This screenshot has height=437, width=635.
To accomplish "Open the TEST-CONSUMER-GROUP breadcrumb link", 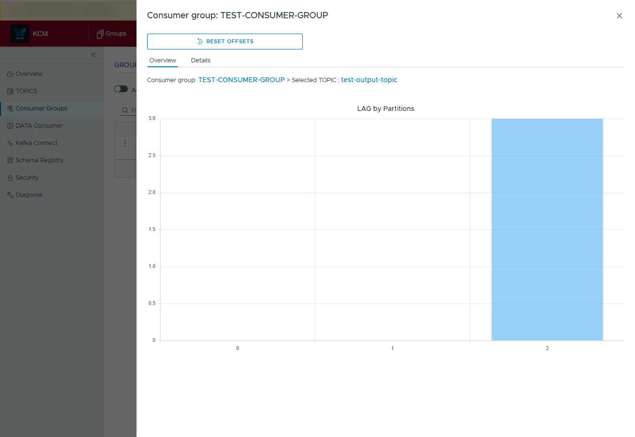I will tap(241, 80).
